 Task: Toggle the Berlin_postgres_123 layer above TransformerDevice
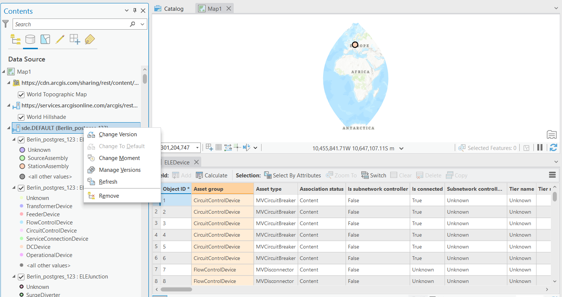[x=21, y=188]
